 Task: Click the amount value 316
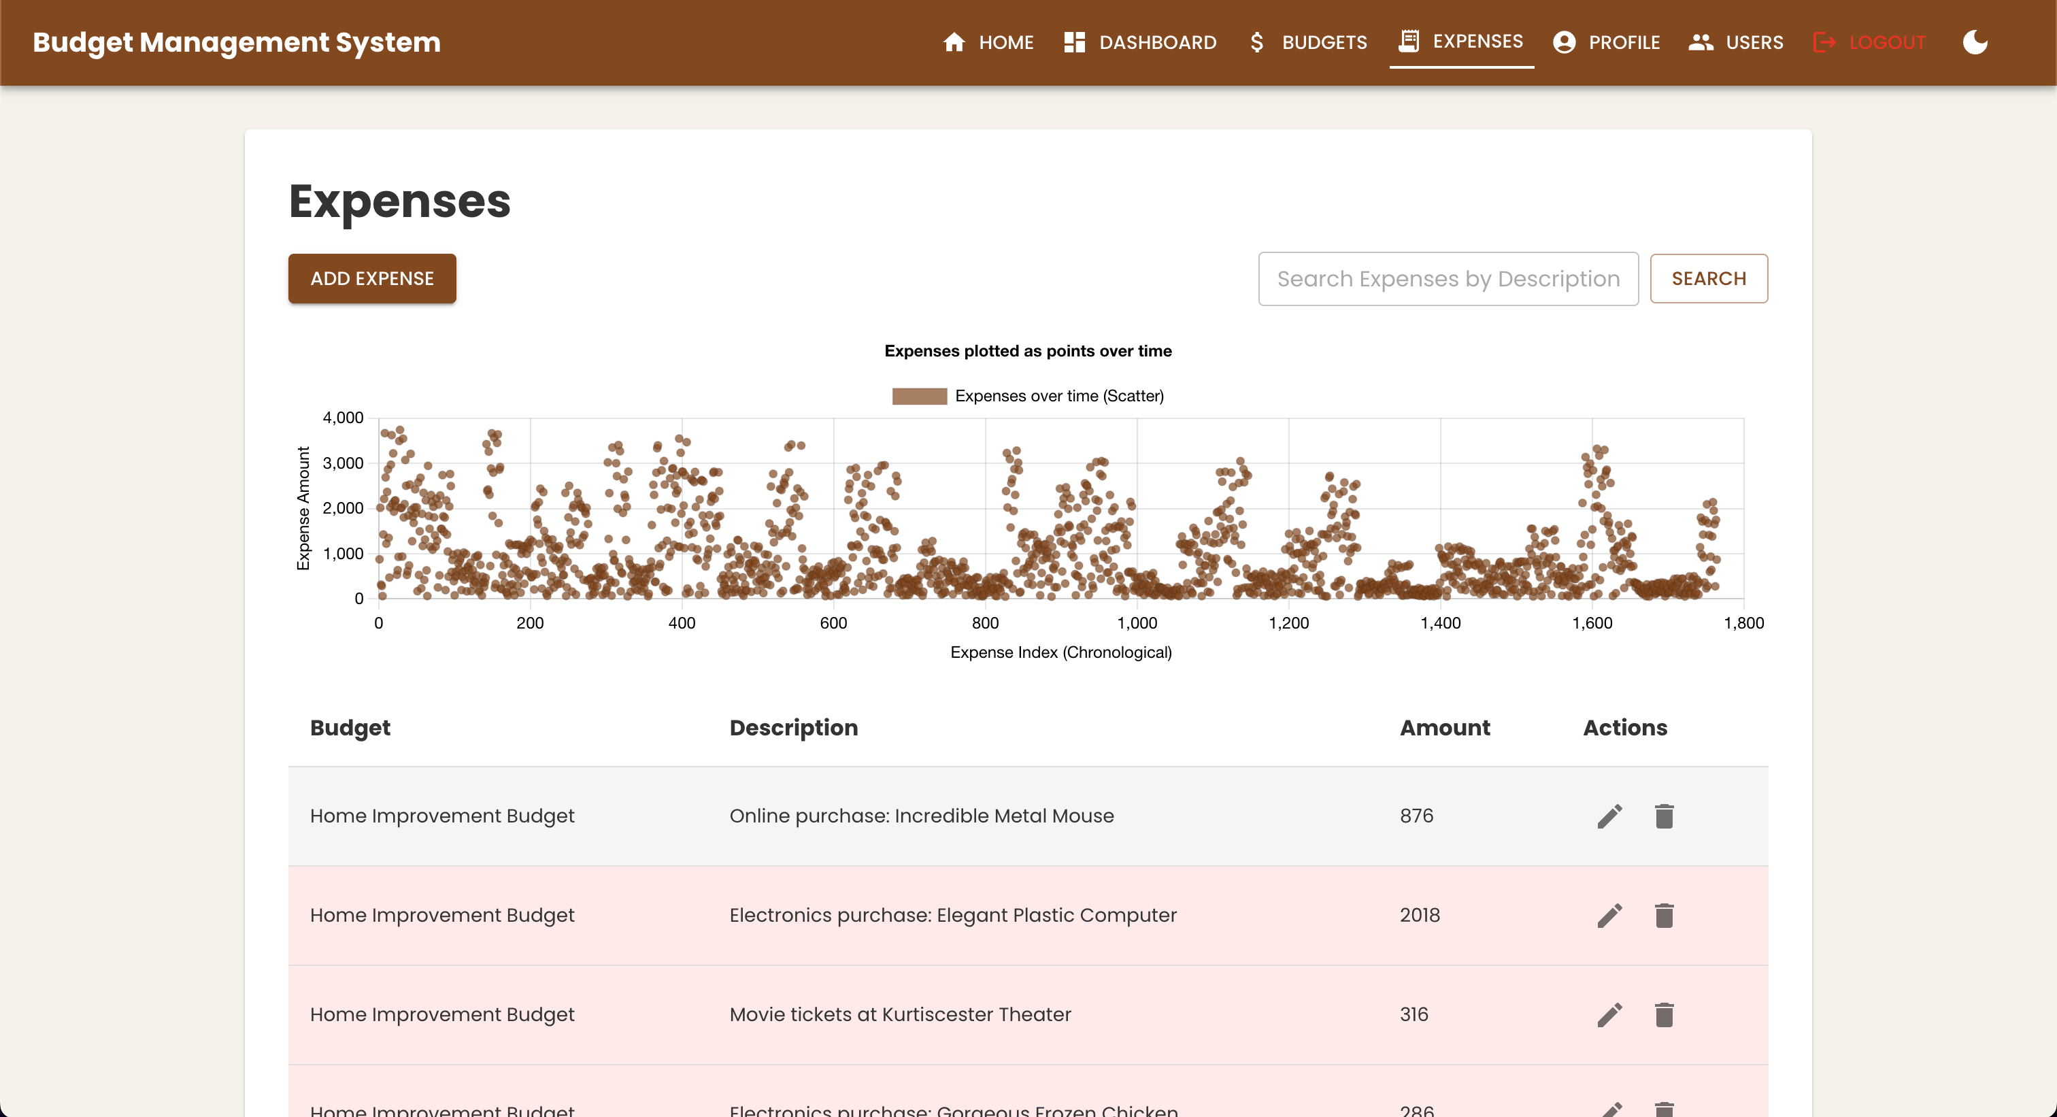click(x=1414, y=1015)
